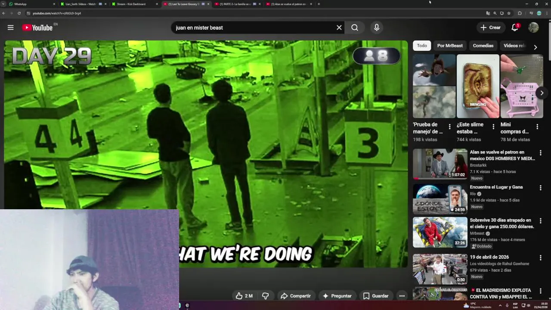Open the tab search dropdown arrow
The height and width of the screenshot is (310, 551).
click(x=3, y=4)
